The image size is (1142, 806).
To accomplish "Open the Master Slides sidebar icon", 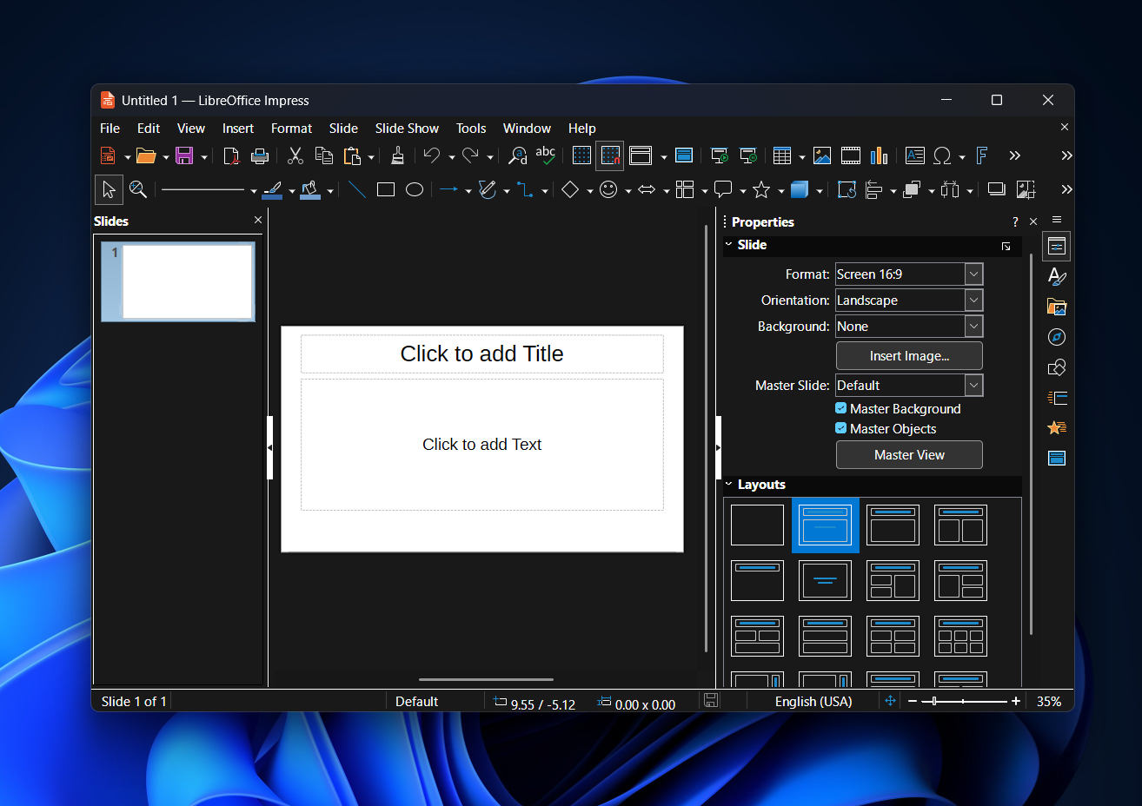I will pos(1057,458).
